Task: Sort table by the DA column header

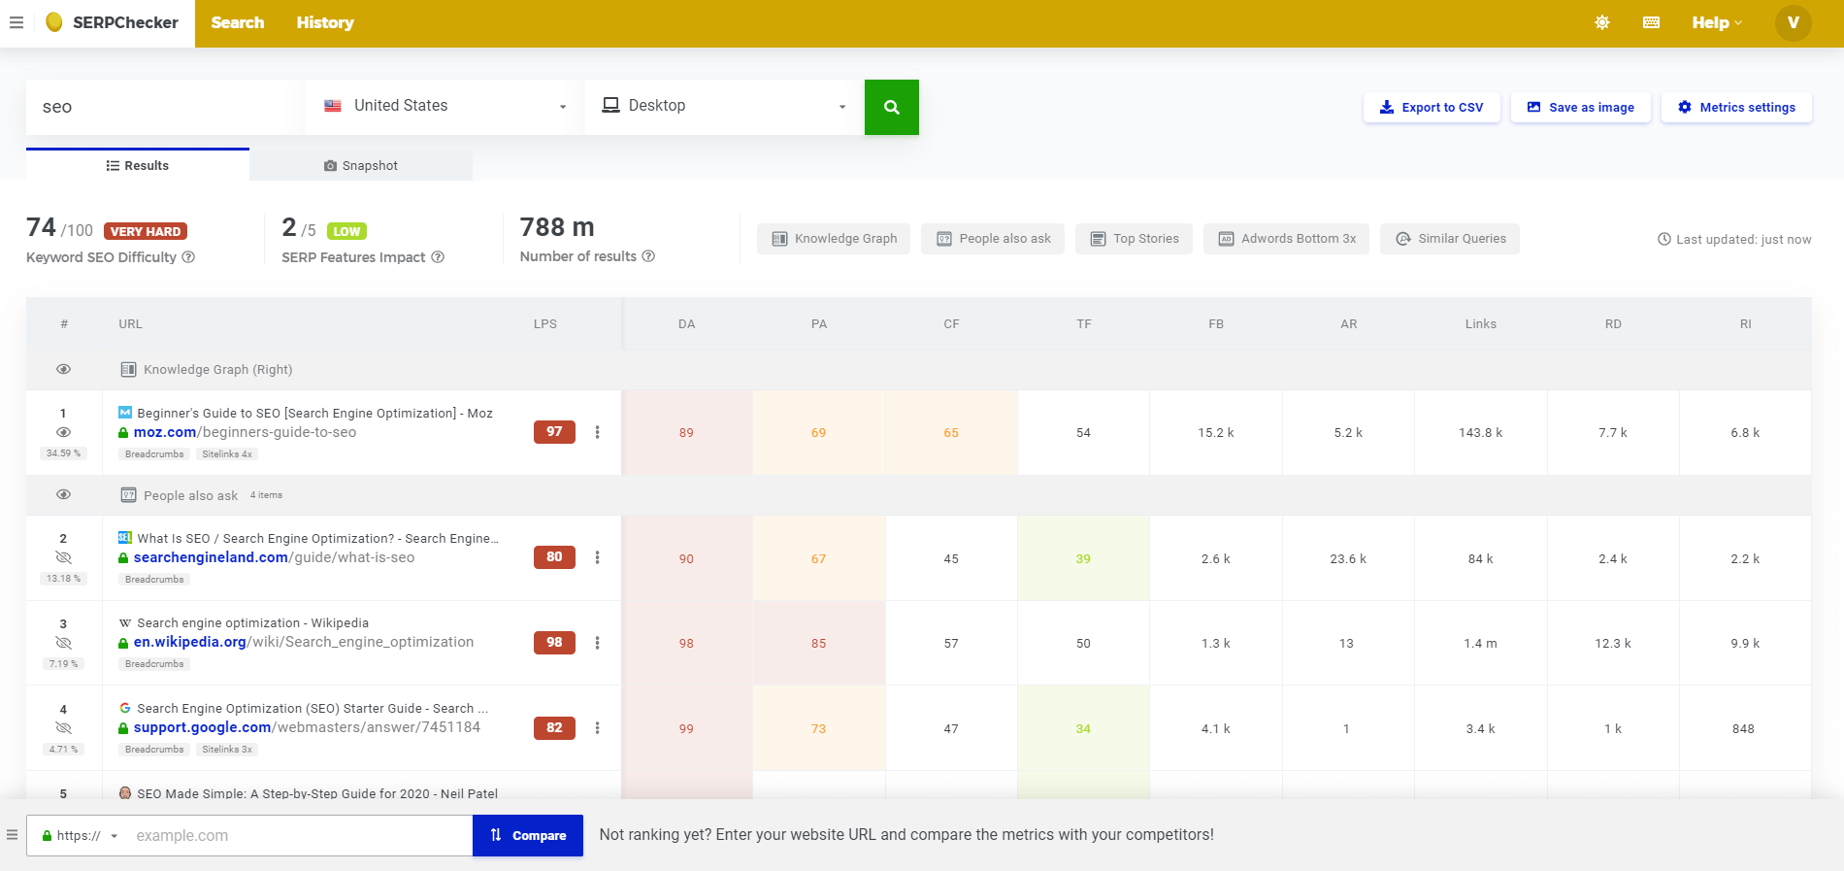Action: click(687, 324)
